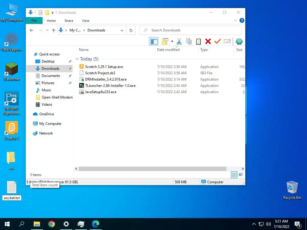Open OneDrive in the navigation pane

pos(46,114)
